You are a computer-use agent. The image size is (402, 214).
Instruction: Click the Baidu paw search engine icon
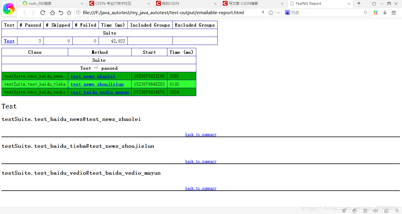(287, 13)
